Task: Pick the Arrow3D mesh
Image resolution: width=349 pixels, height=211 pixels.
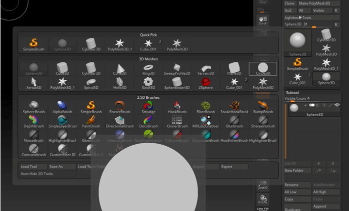Action: (33, 83)
